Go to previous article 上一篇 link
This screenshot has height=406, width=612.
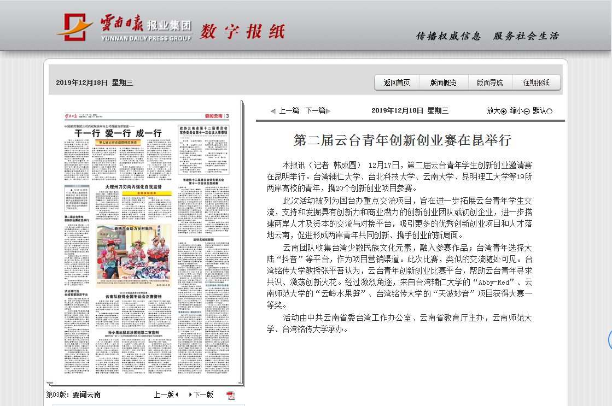289,110
